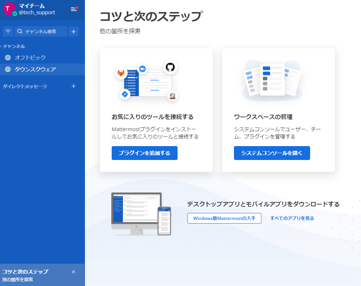This screenshot has height=286, width=361.
Task: Open the すべてのアプリを見る link
Action: (x=292, y=218)
